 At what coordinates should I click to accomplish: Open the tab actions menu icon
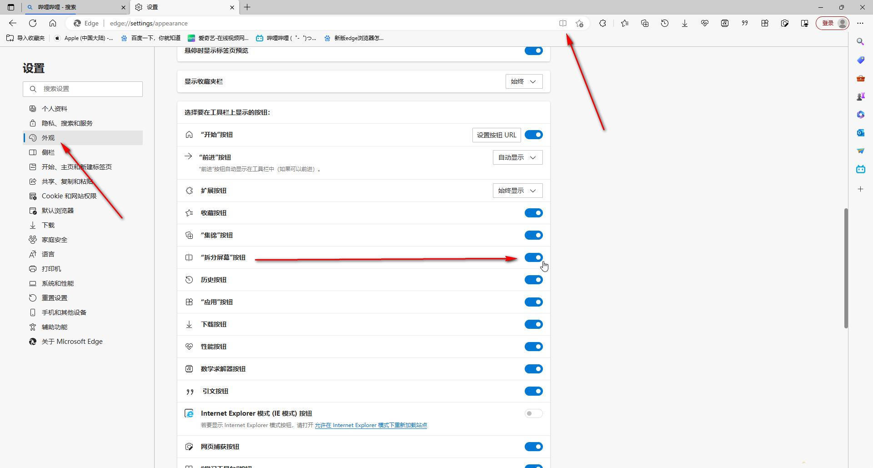(x=11, y=7)
